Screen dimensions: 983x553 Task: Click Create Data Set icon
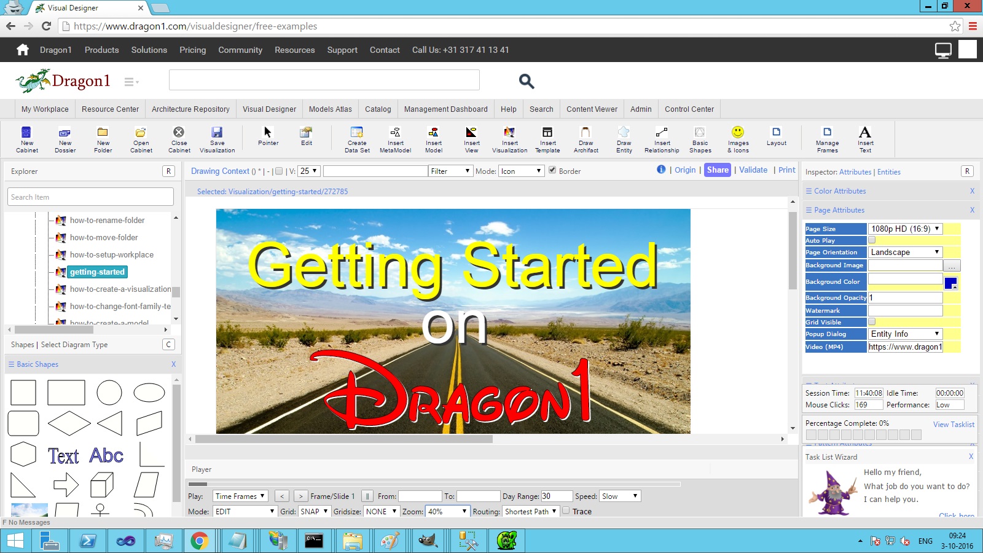(x=357, y=139)
